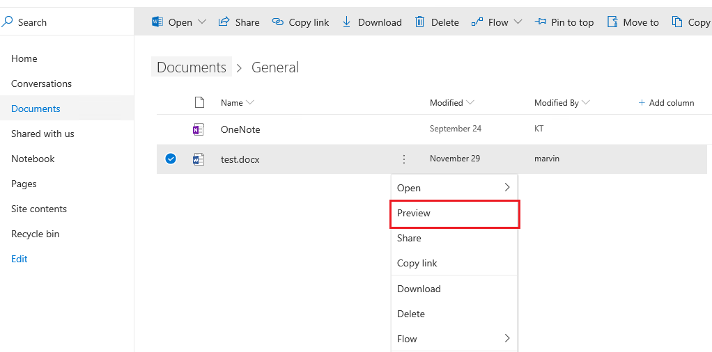Expand the Flow submenu arrow in context menu
The height and width of the screenshot is (352, 712).
[507, 338]
